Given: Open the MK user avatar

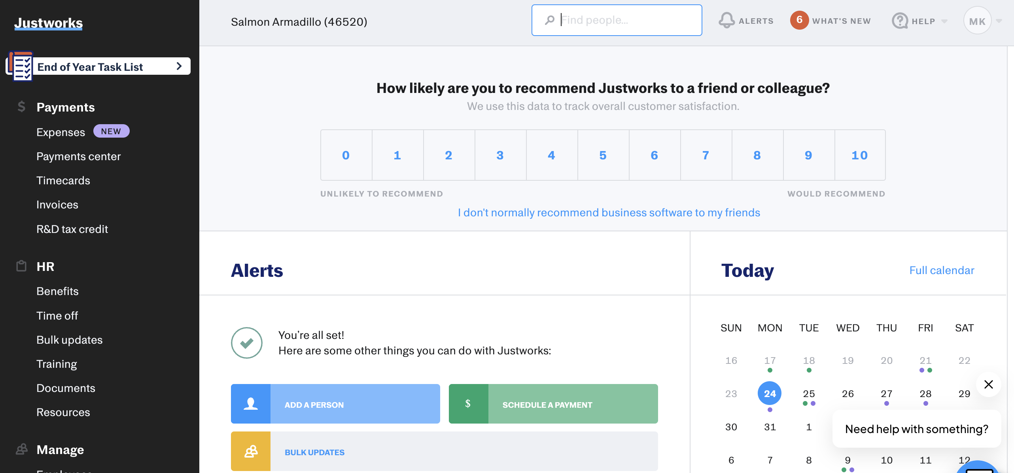Looking at the screenshot, I should pos(977,21).
